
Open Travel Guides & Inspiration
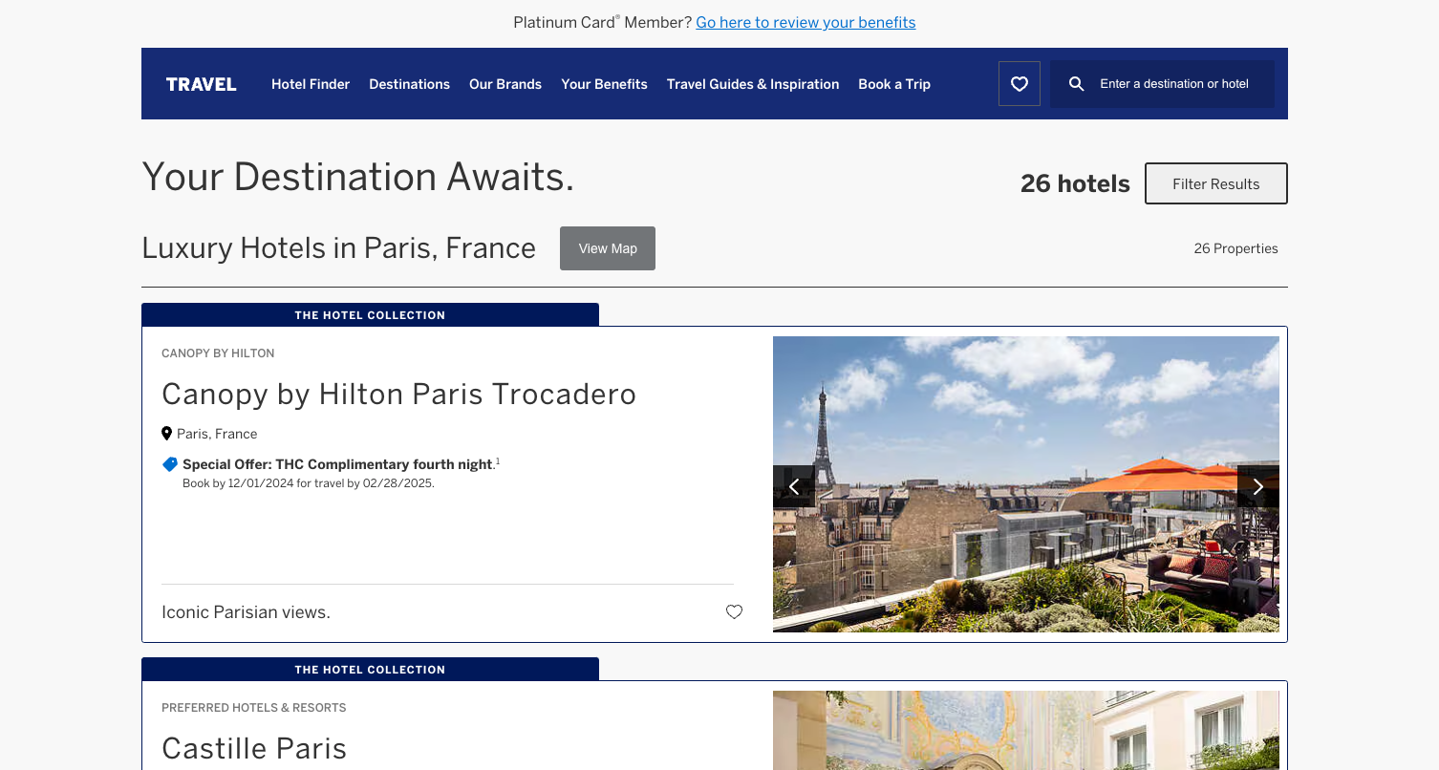753,84
